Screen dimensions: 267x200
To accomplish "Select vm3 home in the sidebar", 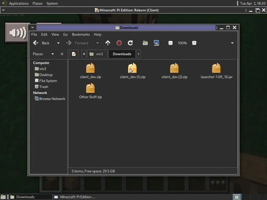I will pyautogui.click(x=40, y=69).
